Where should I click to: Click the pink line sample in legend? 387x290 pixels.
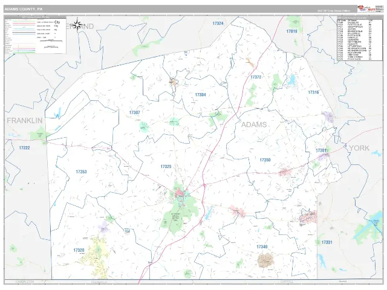[x=24, y=24]
